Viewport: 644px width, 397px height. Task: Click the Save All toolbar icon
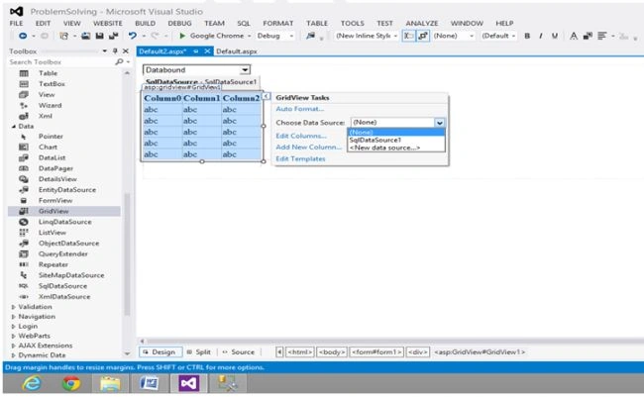(113, 36)
